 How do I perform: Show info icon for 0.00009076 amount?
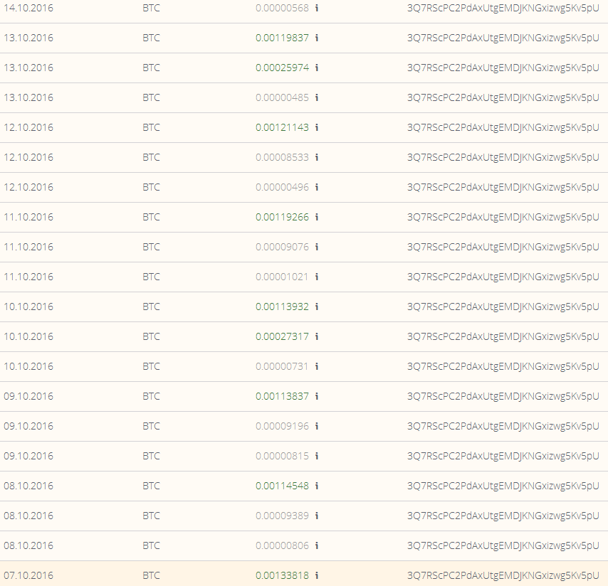[x=317, y=247]
